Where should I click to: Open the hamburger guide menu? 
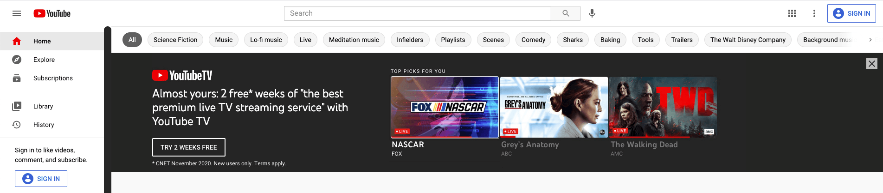[x=17, y=13]
